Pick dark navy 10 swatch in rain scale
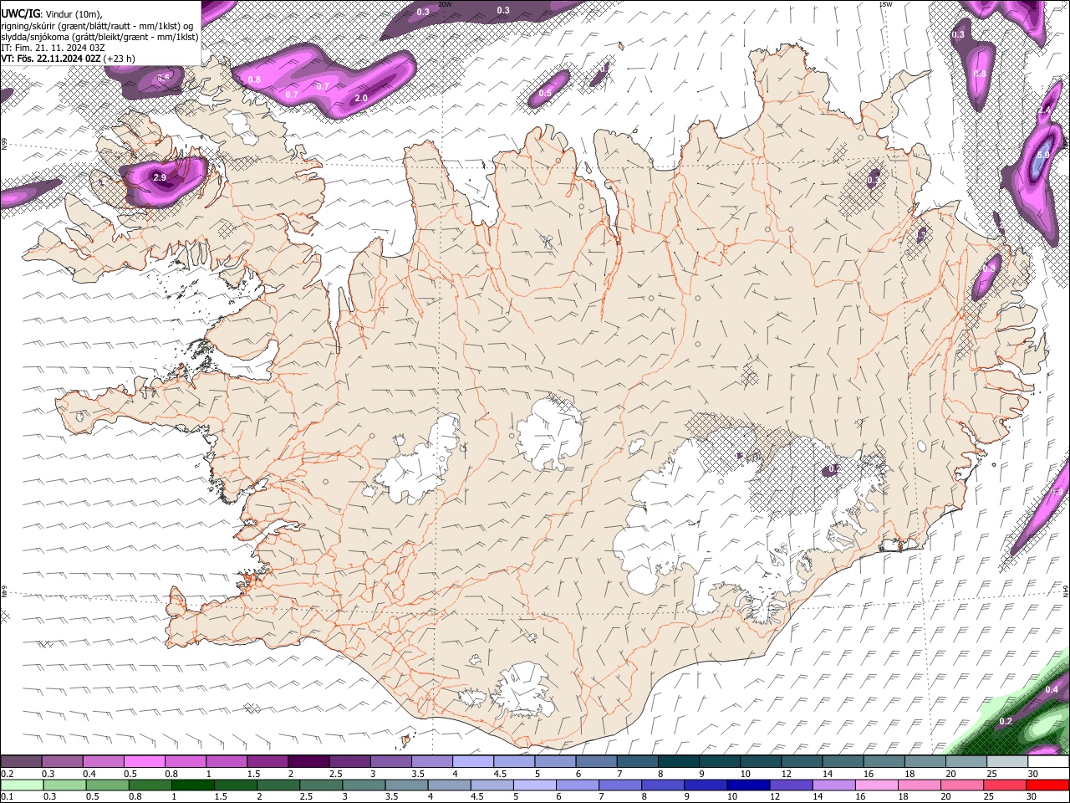 pos(748,785)
